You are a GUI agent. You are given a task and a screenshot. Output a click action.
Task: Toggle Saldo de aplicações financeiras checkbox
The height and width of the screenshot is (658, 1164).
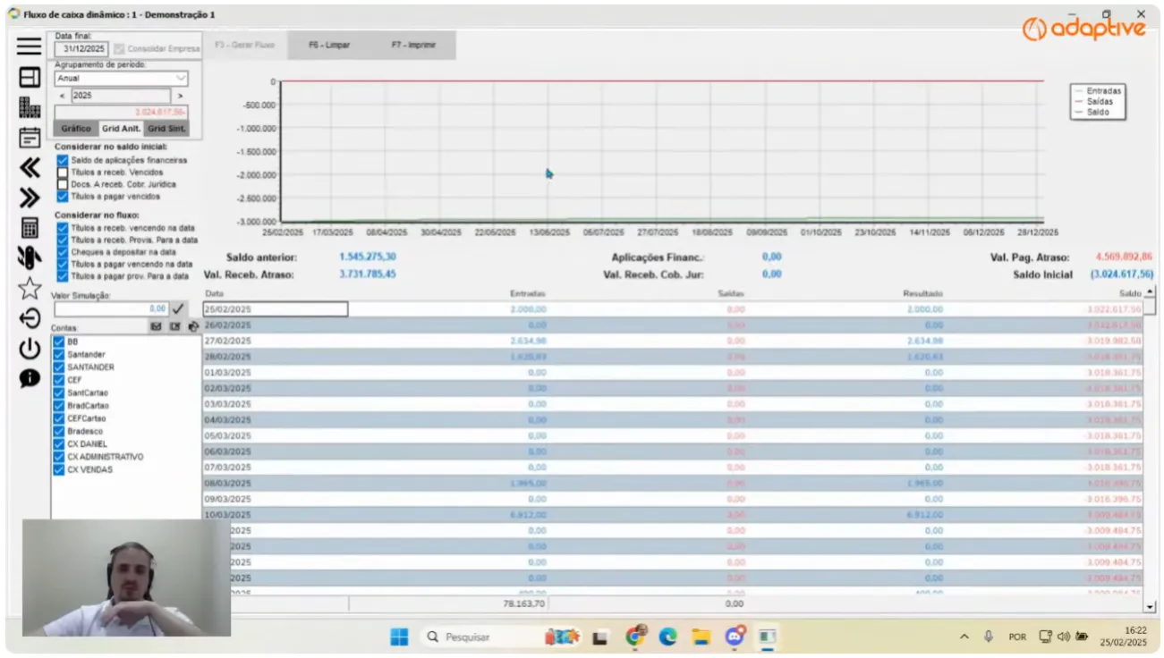click(62, 160)
